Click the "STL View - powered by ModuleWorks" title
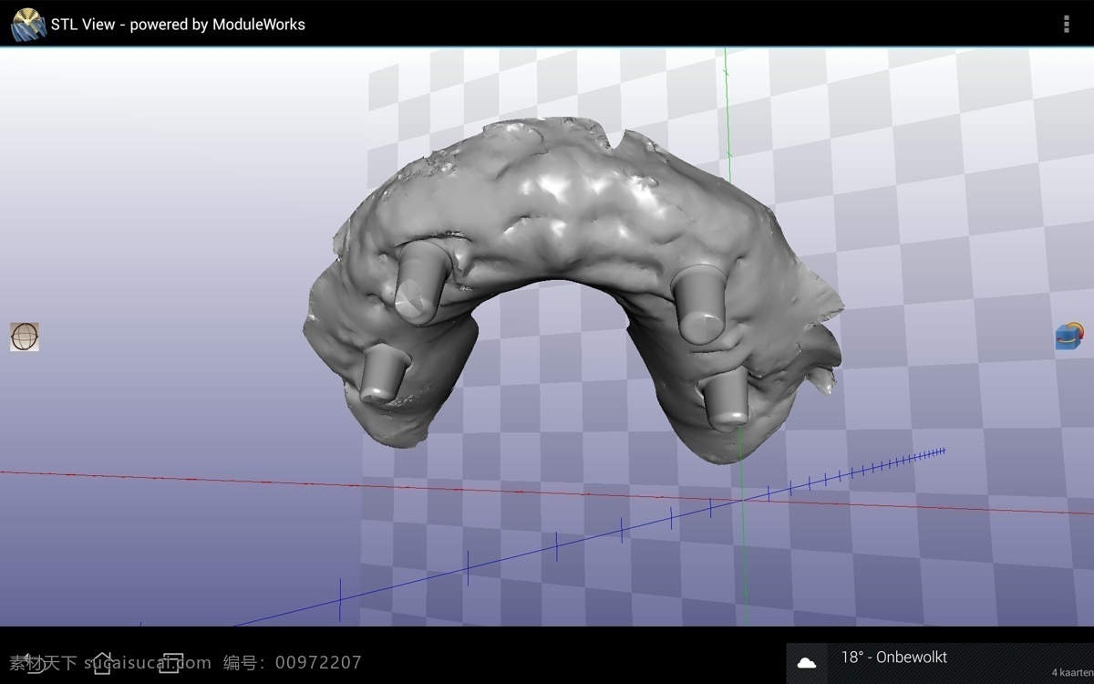The height and width of the screenshot is (684, 1094). tap(178, 25)
